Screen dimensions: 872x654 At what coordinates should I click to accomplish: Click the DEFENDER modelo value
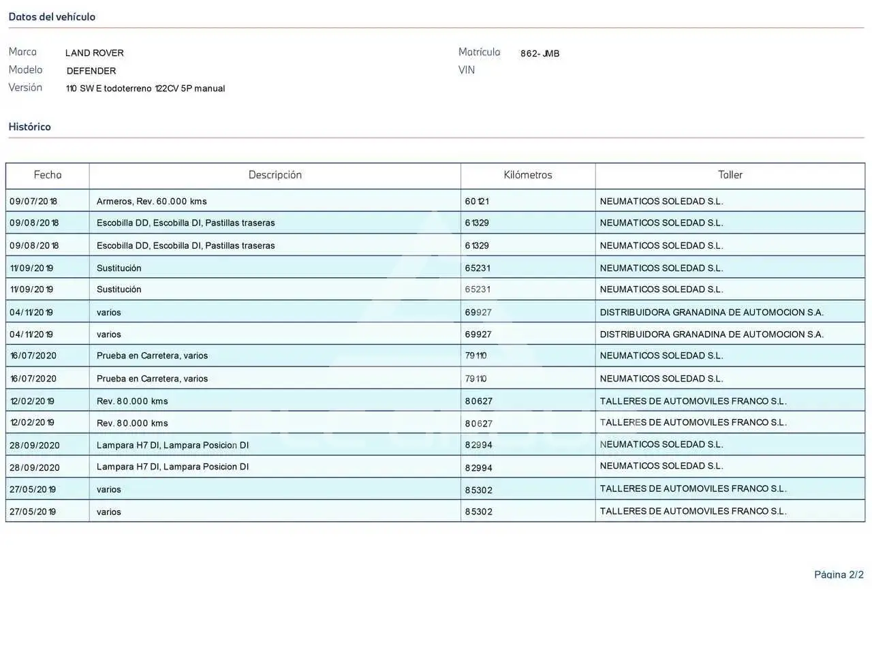coord(91,71)
